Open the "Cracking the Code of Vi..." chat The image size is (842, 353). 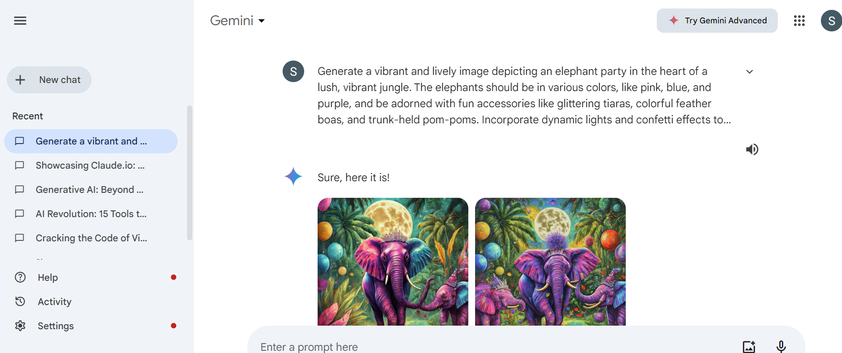(91, 238)
